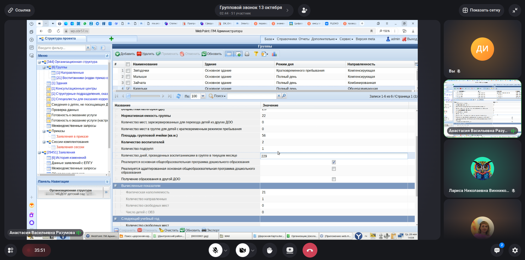
Task: Open the apps menu at bottom left
Action: point(11,250)
